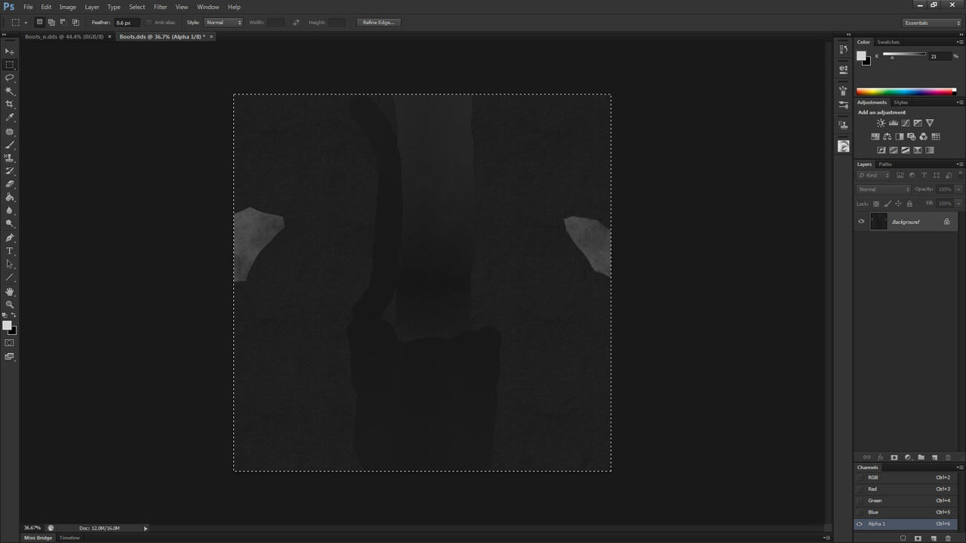966x543 pixels.
Task: Select the Move tool
Action: point(10,51)
